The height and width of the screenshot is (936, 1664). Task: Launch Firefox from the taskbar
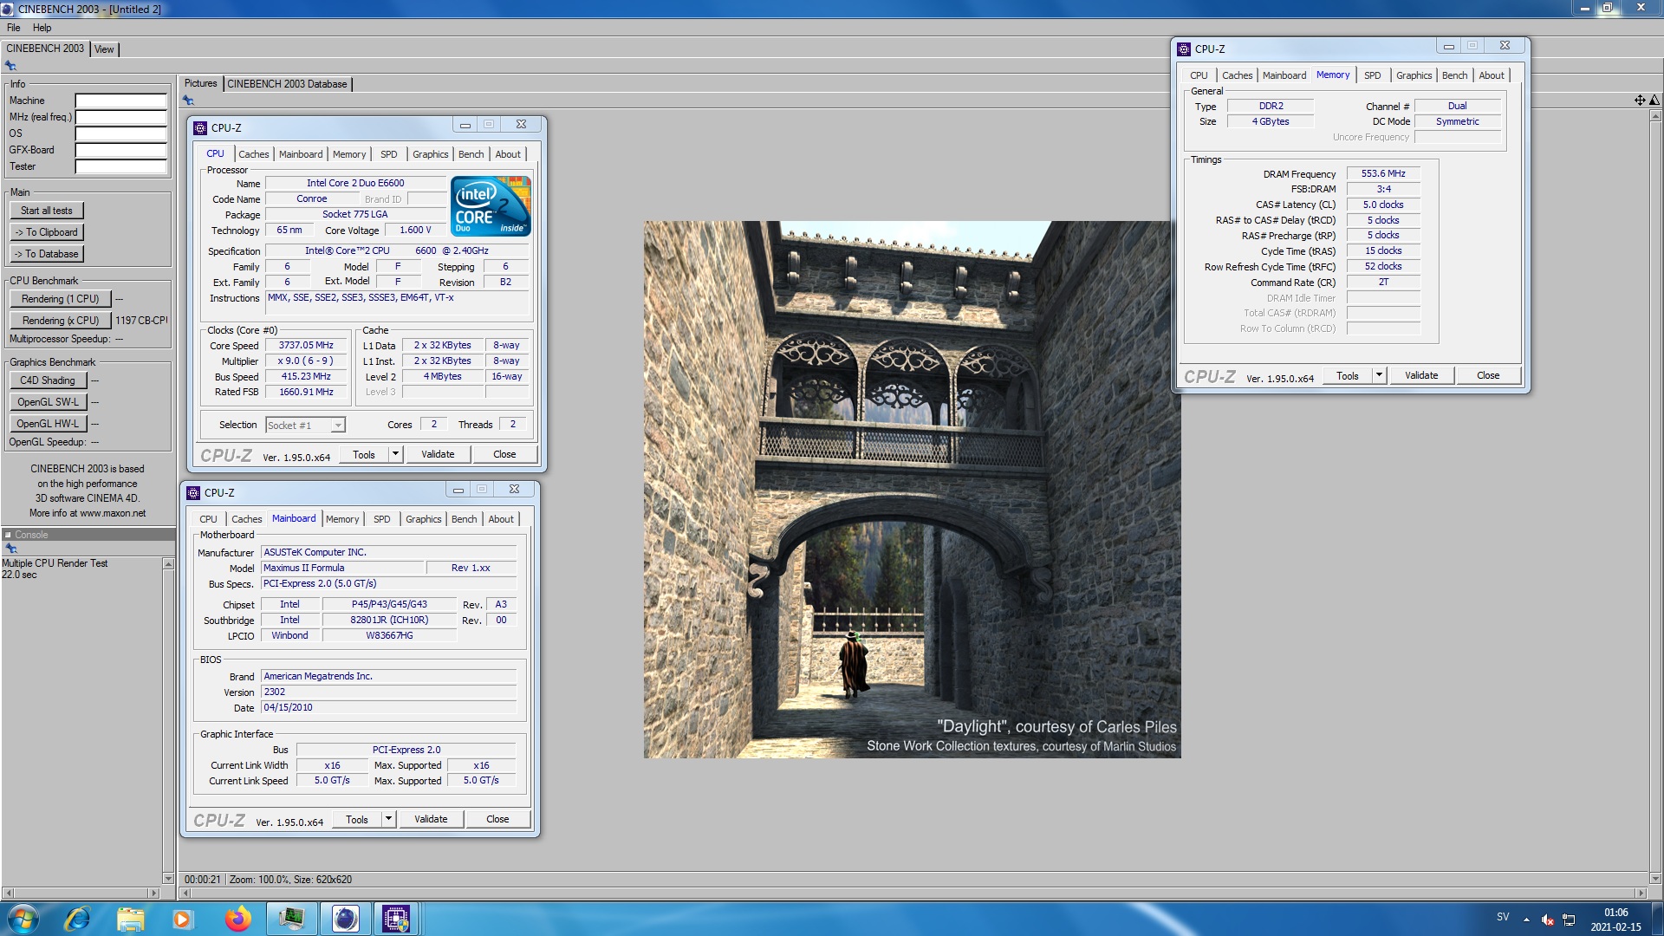coord(237,919)
